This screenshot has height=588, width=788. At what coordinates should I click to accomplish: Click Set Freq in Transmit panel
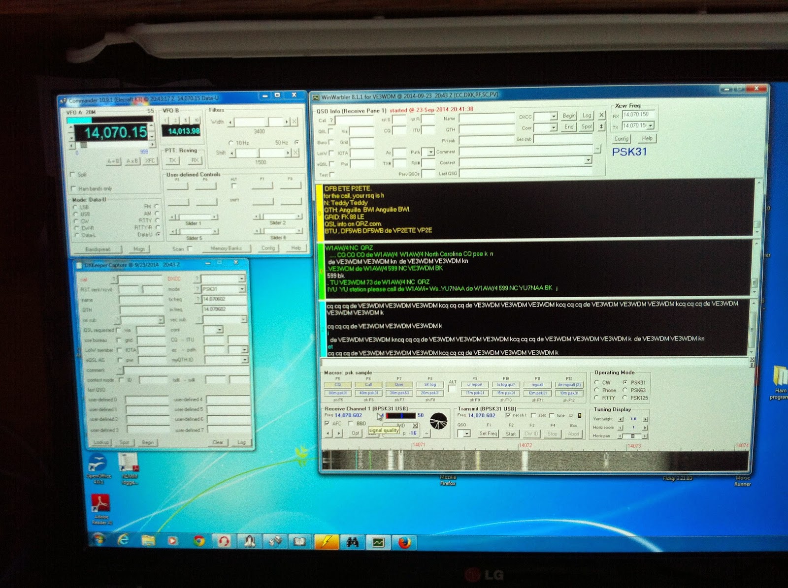pos(489,433)
